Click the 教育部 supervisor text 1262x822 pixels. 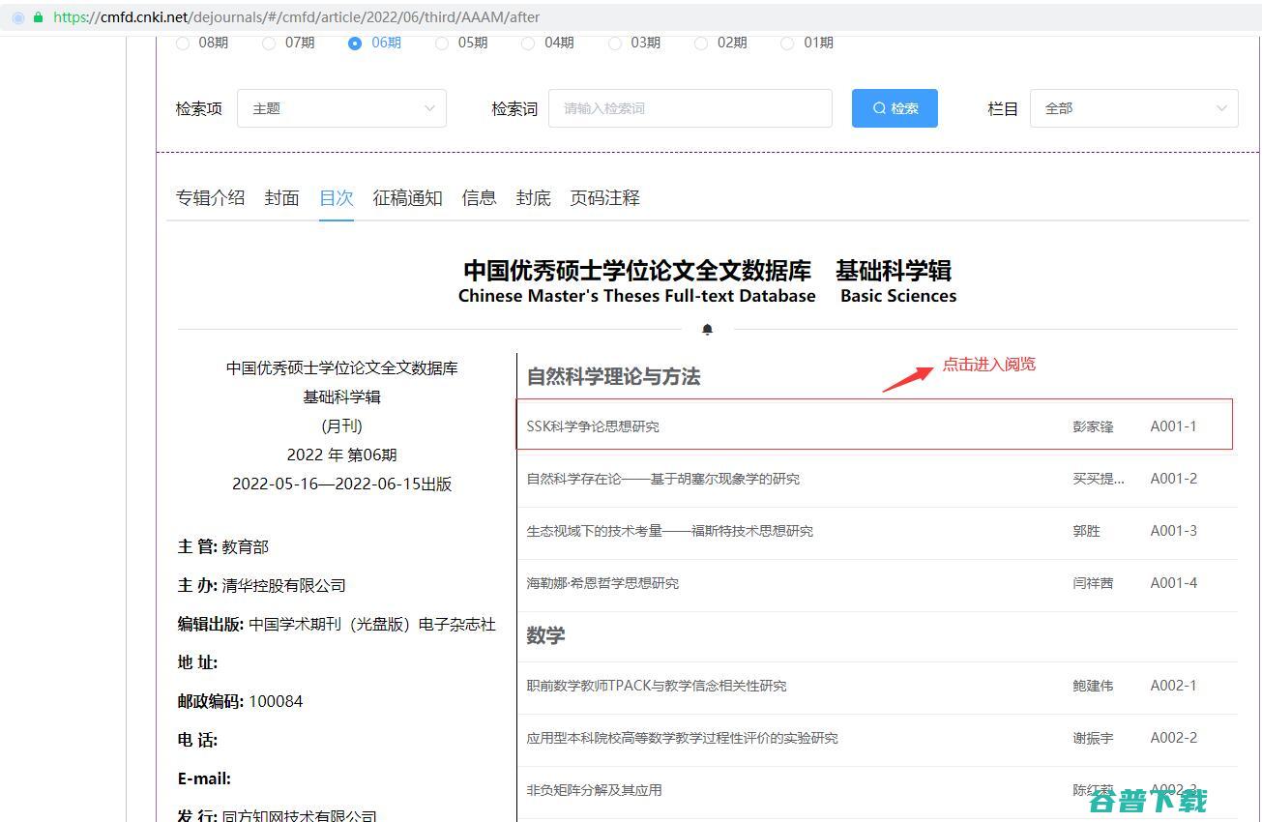point(246,546)
